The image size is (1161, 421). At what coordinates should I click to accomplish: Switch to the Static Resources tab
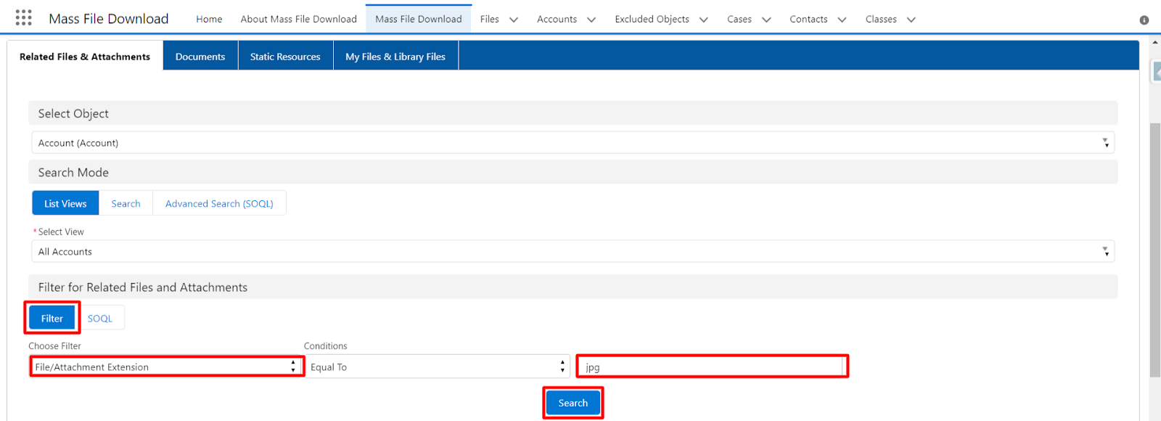[285, 56]
